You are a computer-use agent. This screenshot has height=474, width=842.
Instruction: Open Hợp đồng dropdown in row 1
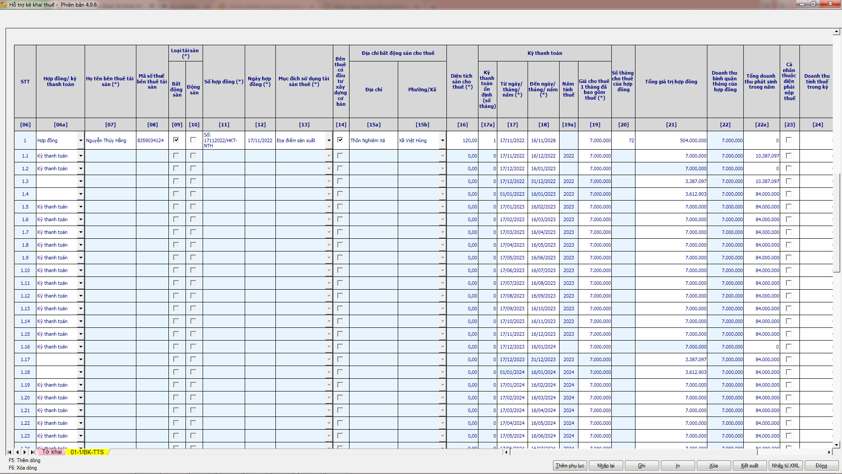pyautogui.click(x=81, y=141)
